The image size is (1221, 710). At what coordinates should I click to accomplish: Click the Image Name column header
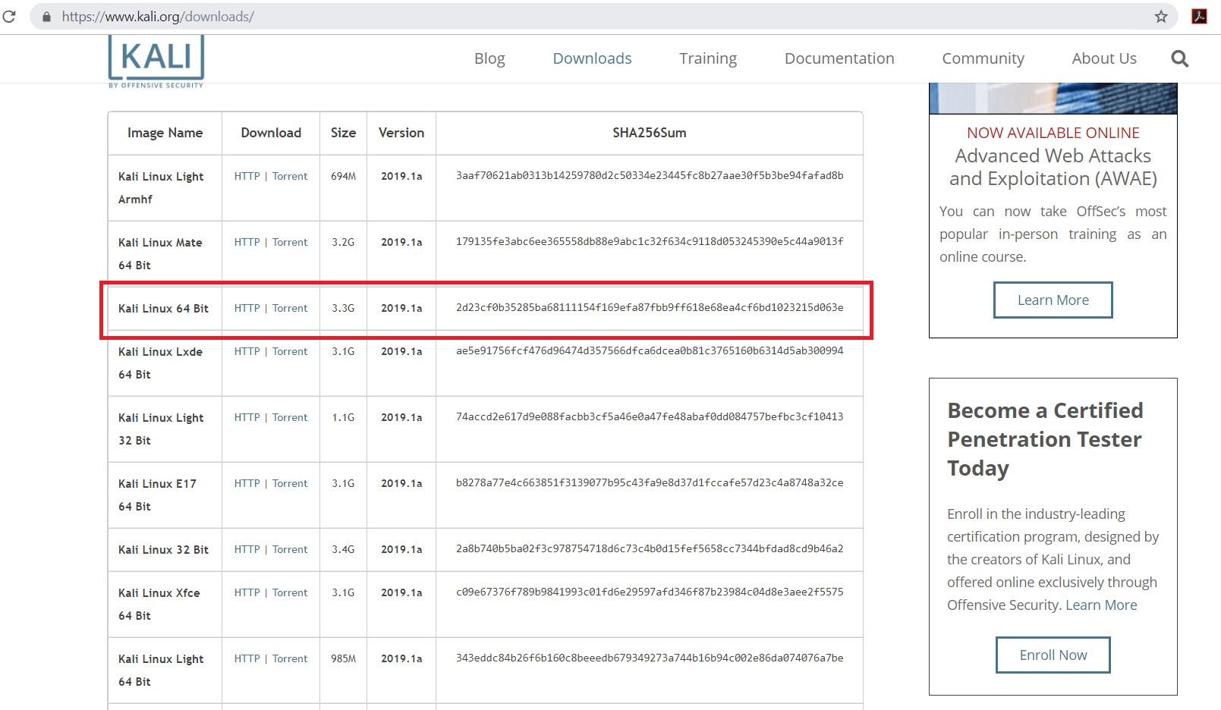click(x=165, y=133)
